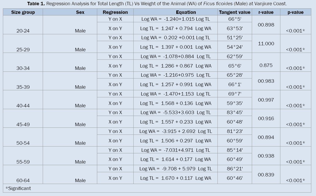
Task: Click the Equation column header
Action: [x=186, y=12]
